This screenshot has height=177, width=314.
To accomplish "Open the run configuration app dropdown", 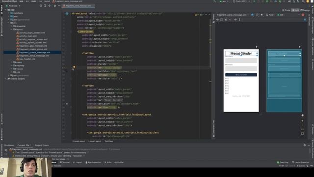I will [x=224, y=1].
